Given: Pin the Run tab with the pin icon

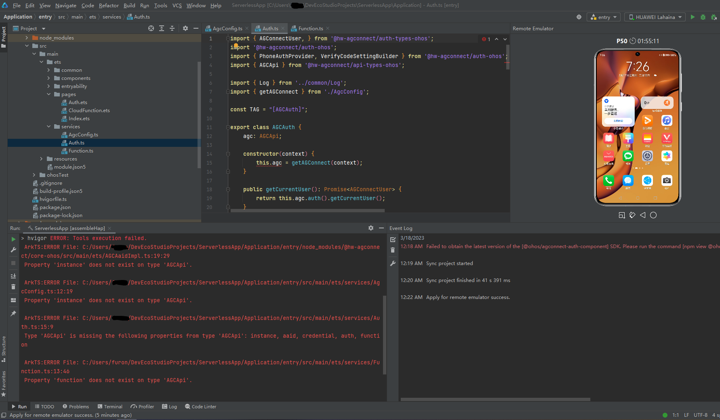Looking at the screenshot, I should pyautogui.click(x=13, y=313).
